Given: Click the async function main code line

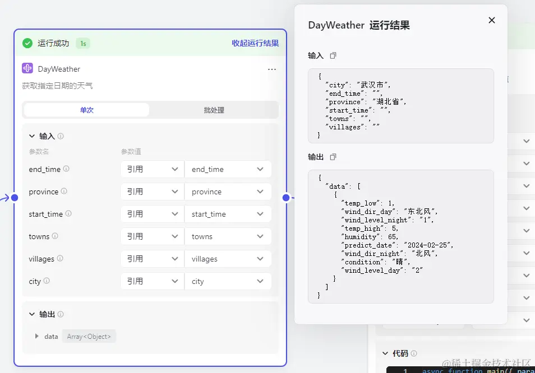Looking at the screenshot, I should (478, 370).
